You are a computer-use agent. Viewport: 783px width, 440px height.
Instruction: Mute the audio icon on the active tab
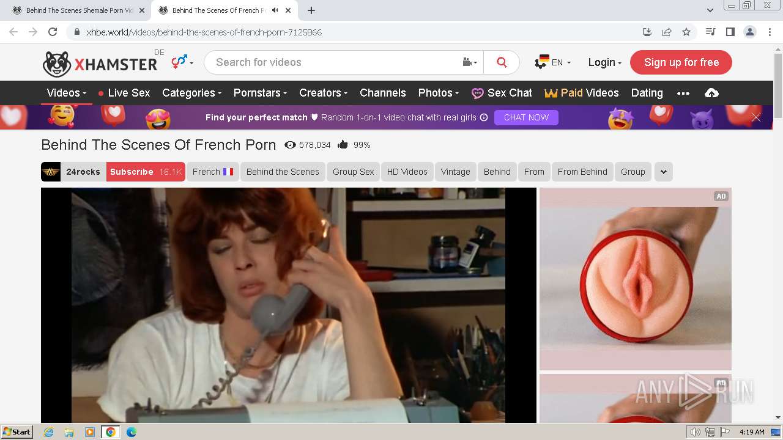coord(275,10)
